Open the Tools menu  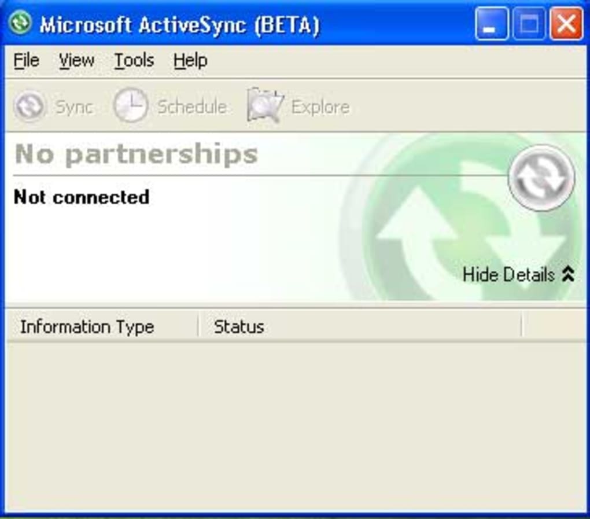(134, 61)
